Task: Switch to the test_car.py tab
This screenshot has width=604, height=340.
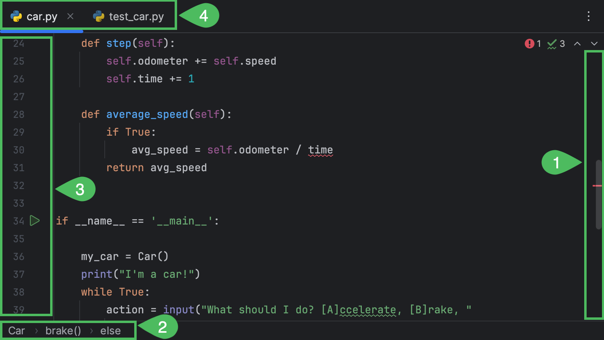Action: pyautogui.click(x=135, y=16)
